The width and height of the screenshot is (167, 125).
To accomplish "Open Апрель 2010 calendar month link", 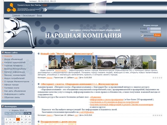I will coord(18,110).
